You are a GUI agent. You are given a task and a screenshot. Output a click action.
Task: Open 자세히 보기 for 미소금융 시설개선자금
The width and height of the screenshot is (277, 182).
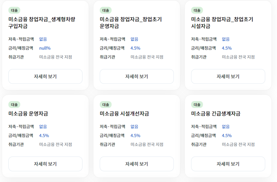point(137,164)
